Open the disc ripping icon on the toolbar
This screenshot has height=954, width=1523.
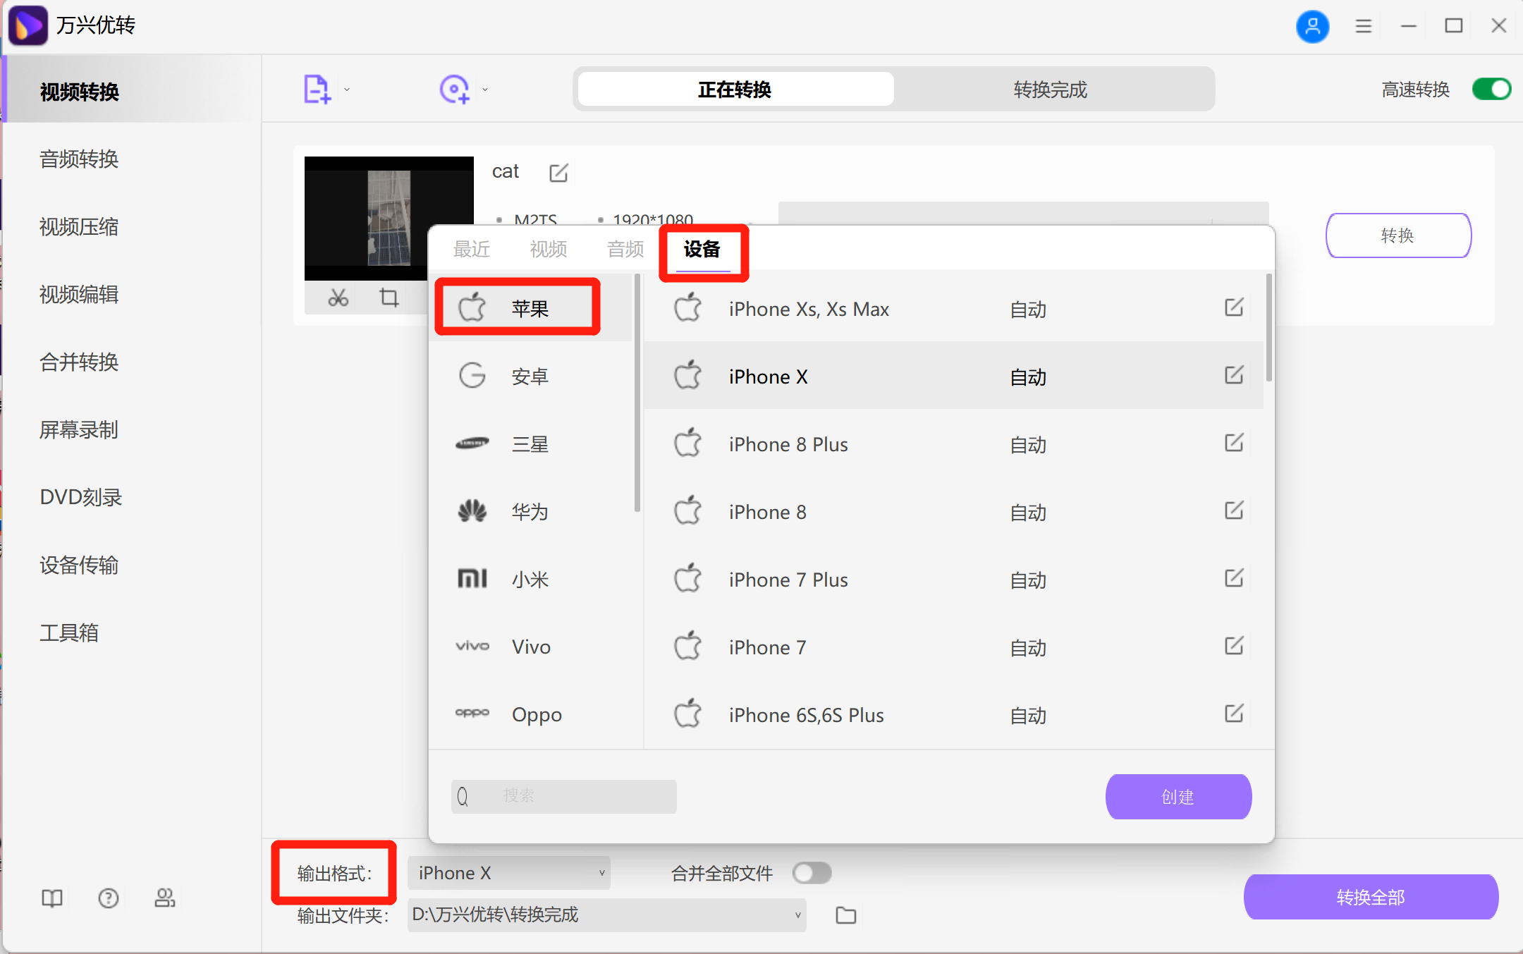coord(455,89)
